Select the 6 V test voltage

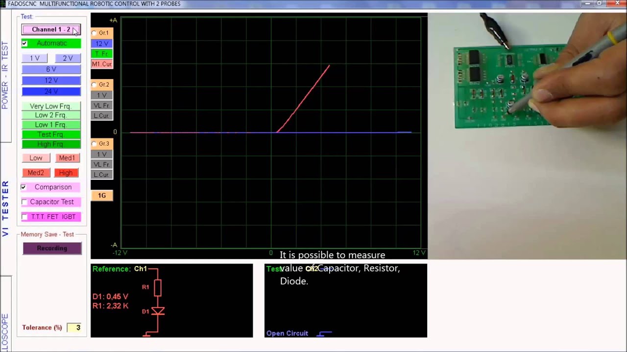(51, 69)
